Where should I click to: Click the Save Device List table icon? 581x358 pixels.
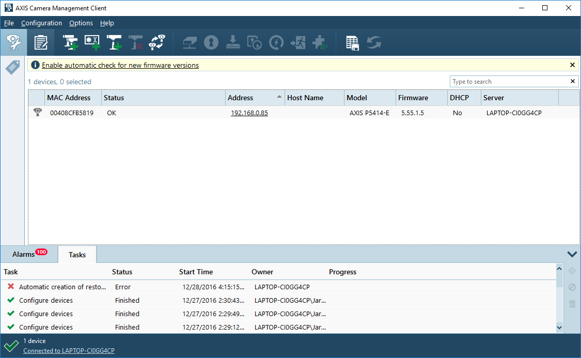tap(352, 42)
